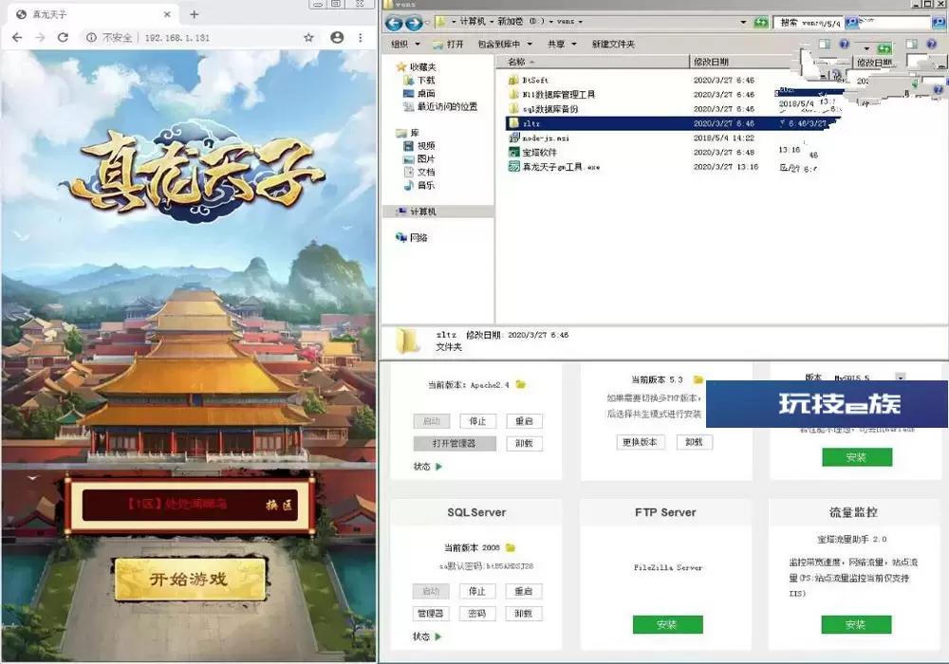This screenshot has width=949, height=664.
Task: Open 下载 in the navigation pane
Action: (x=419, y=81)
